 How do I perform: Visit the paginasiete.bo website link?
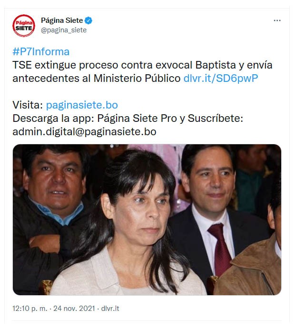tap(82, 105)
